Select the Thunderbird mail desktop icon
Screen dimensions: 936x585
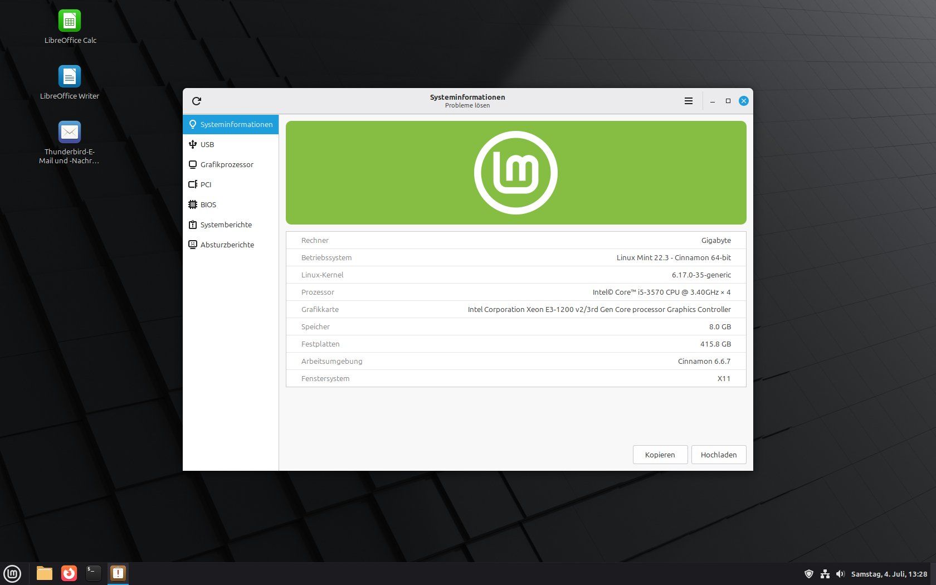(x=70, y=143)
